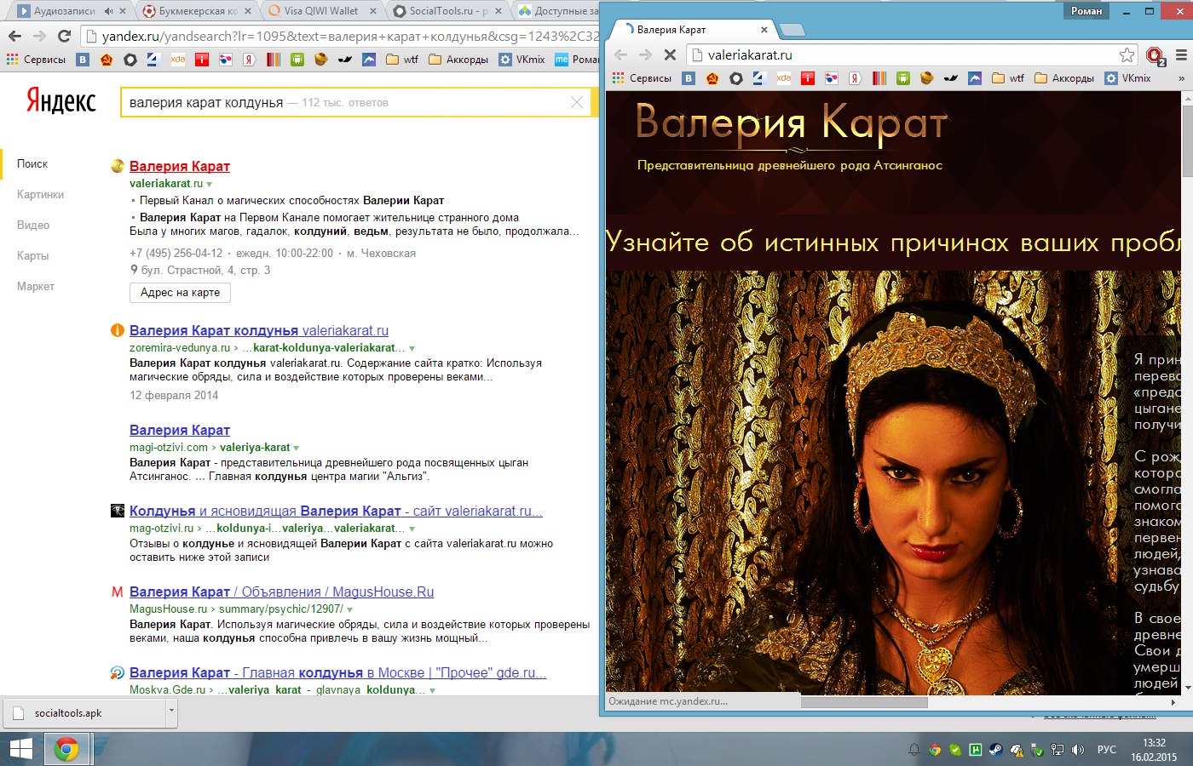Show hidden bookmarks via the » overflow
Viewport: 1193px width, 766px height.
click(1181, 78)
